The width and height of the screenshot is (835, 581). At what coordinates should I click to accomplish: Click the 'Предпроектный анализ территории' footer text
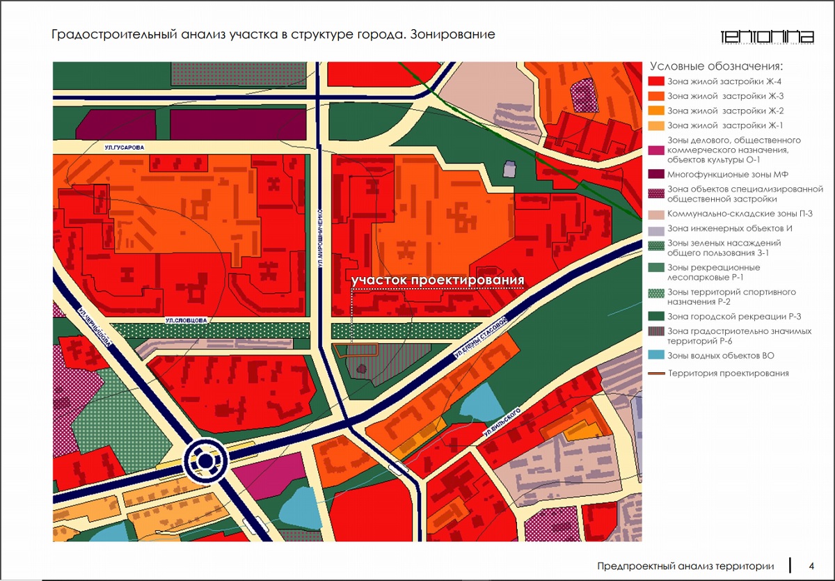coord(685,564)
